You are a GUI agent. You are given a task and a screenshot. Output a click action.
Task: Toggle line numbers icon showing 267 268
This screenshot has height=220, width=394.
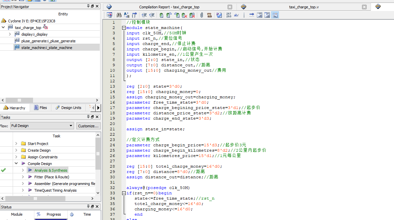coord(229,15)
